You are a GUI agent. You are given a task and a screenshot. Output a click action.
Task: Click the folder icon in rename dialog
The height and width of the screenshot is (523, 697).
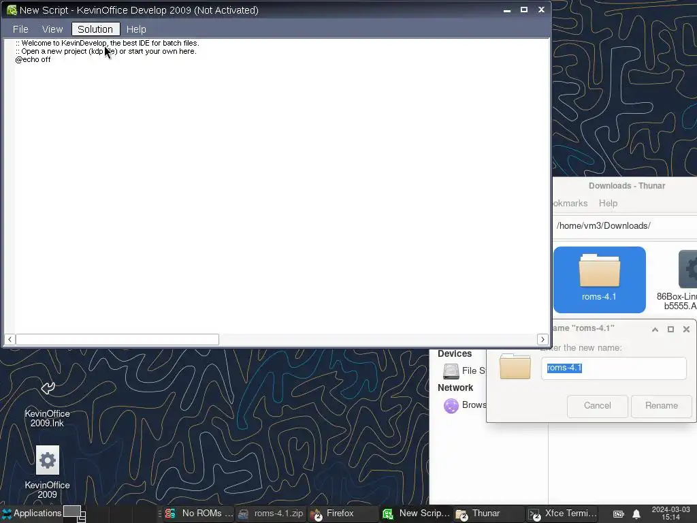point(515,366)
